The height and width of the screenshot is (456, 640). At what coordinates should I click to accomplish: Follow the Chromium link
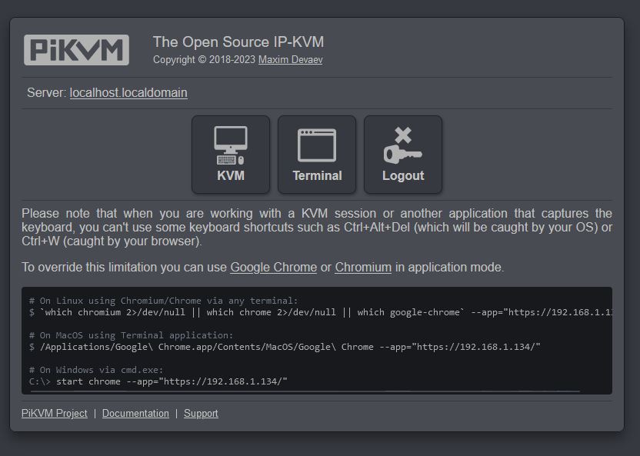pyautogui.click(x=363, y=267)
